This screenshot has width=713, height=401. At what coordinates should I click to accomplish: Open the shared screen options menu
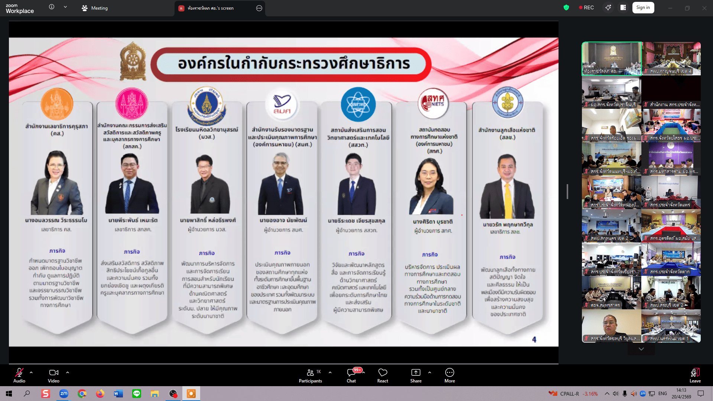coord(259,8)
